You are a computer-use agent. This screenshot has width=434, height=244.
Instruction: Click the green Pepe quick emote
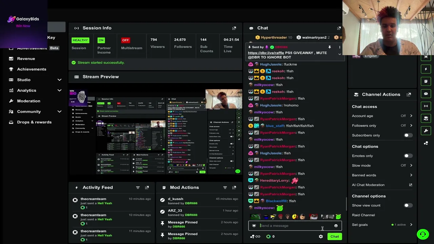click(255, 217)
